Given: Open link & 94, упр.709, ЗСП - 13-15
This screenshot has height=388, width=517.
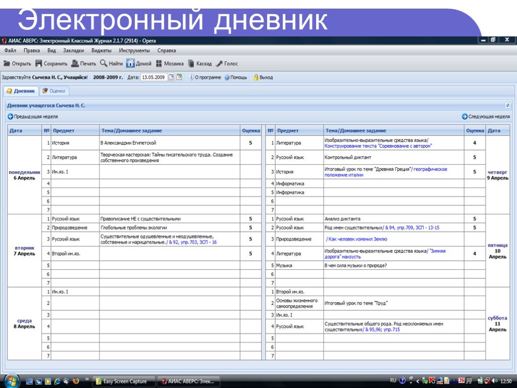Looking at the screenshot, I should click(412, 228).
